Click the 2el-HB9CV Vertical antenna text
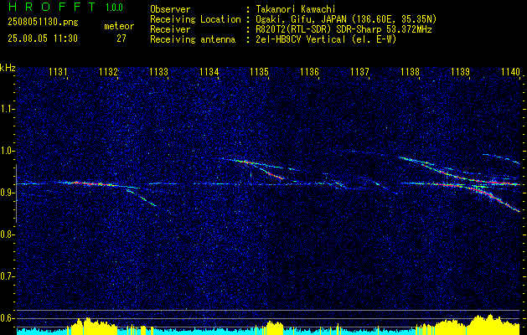The width and height of the screenshot is (527, 335). coord(325,39)
